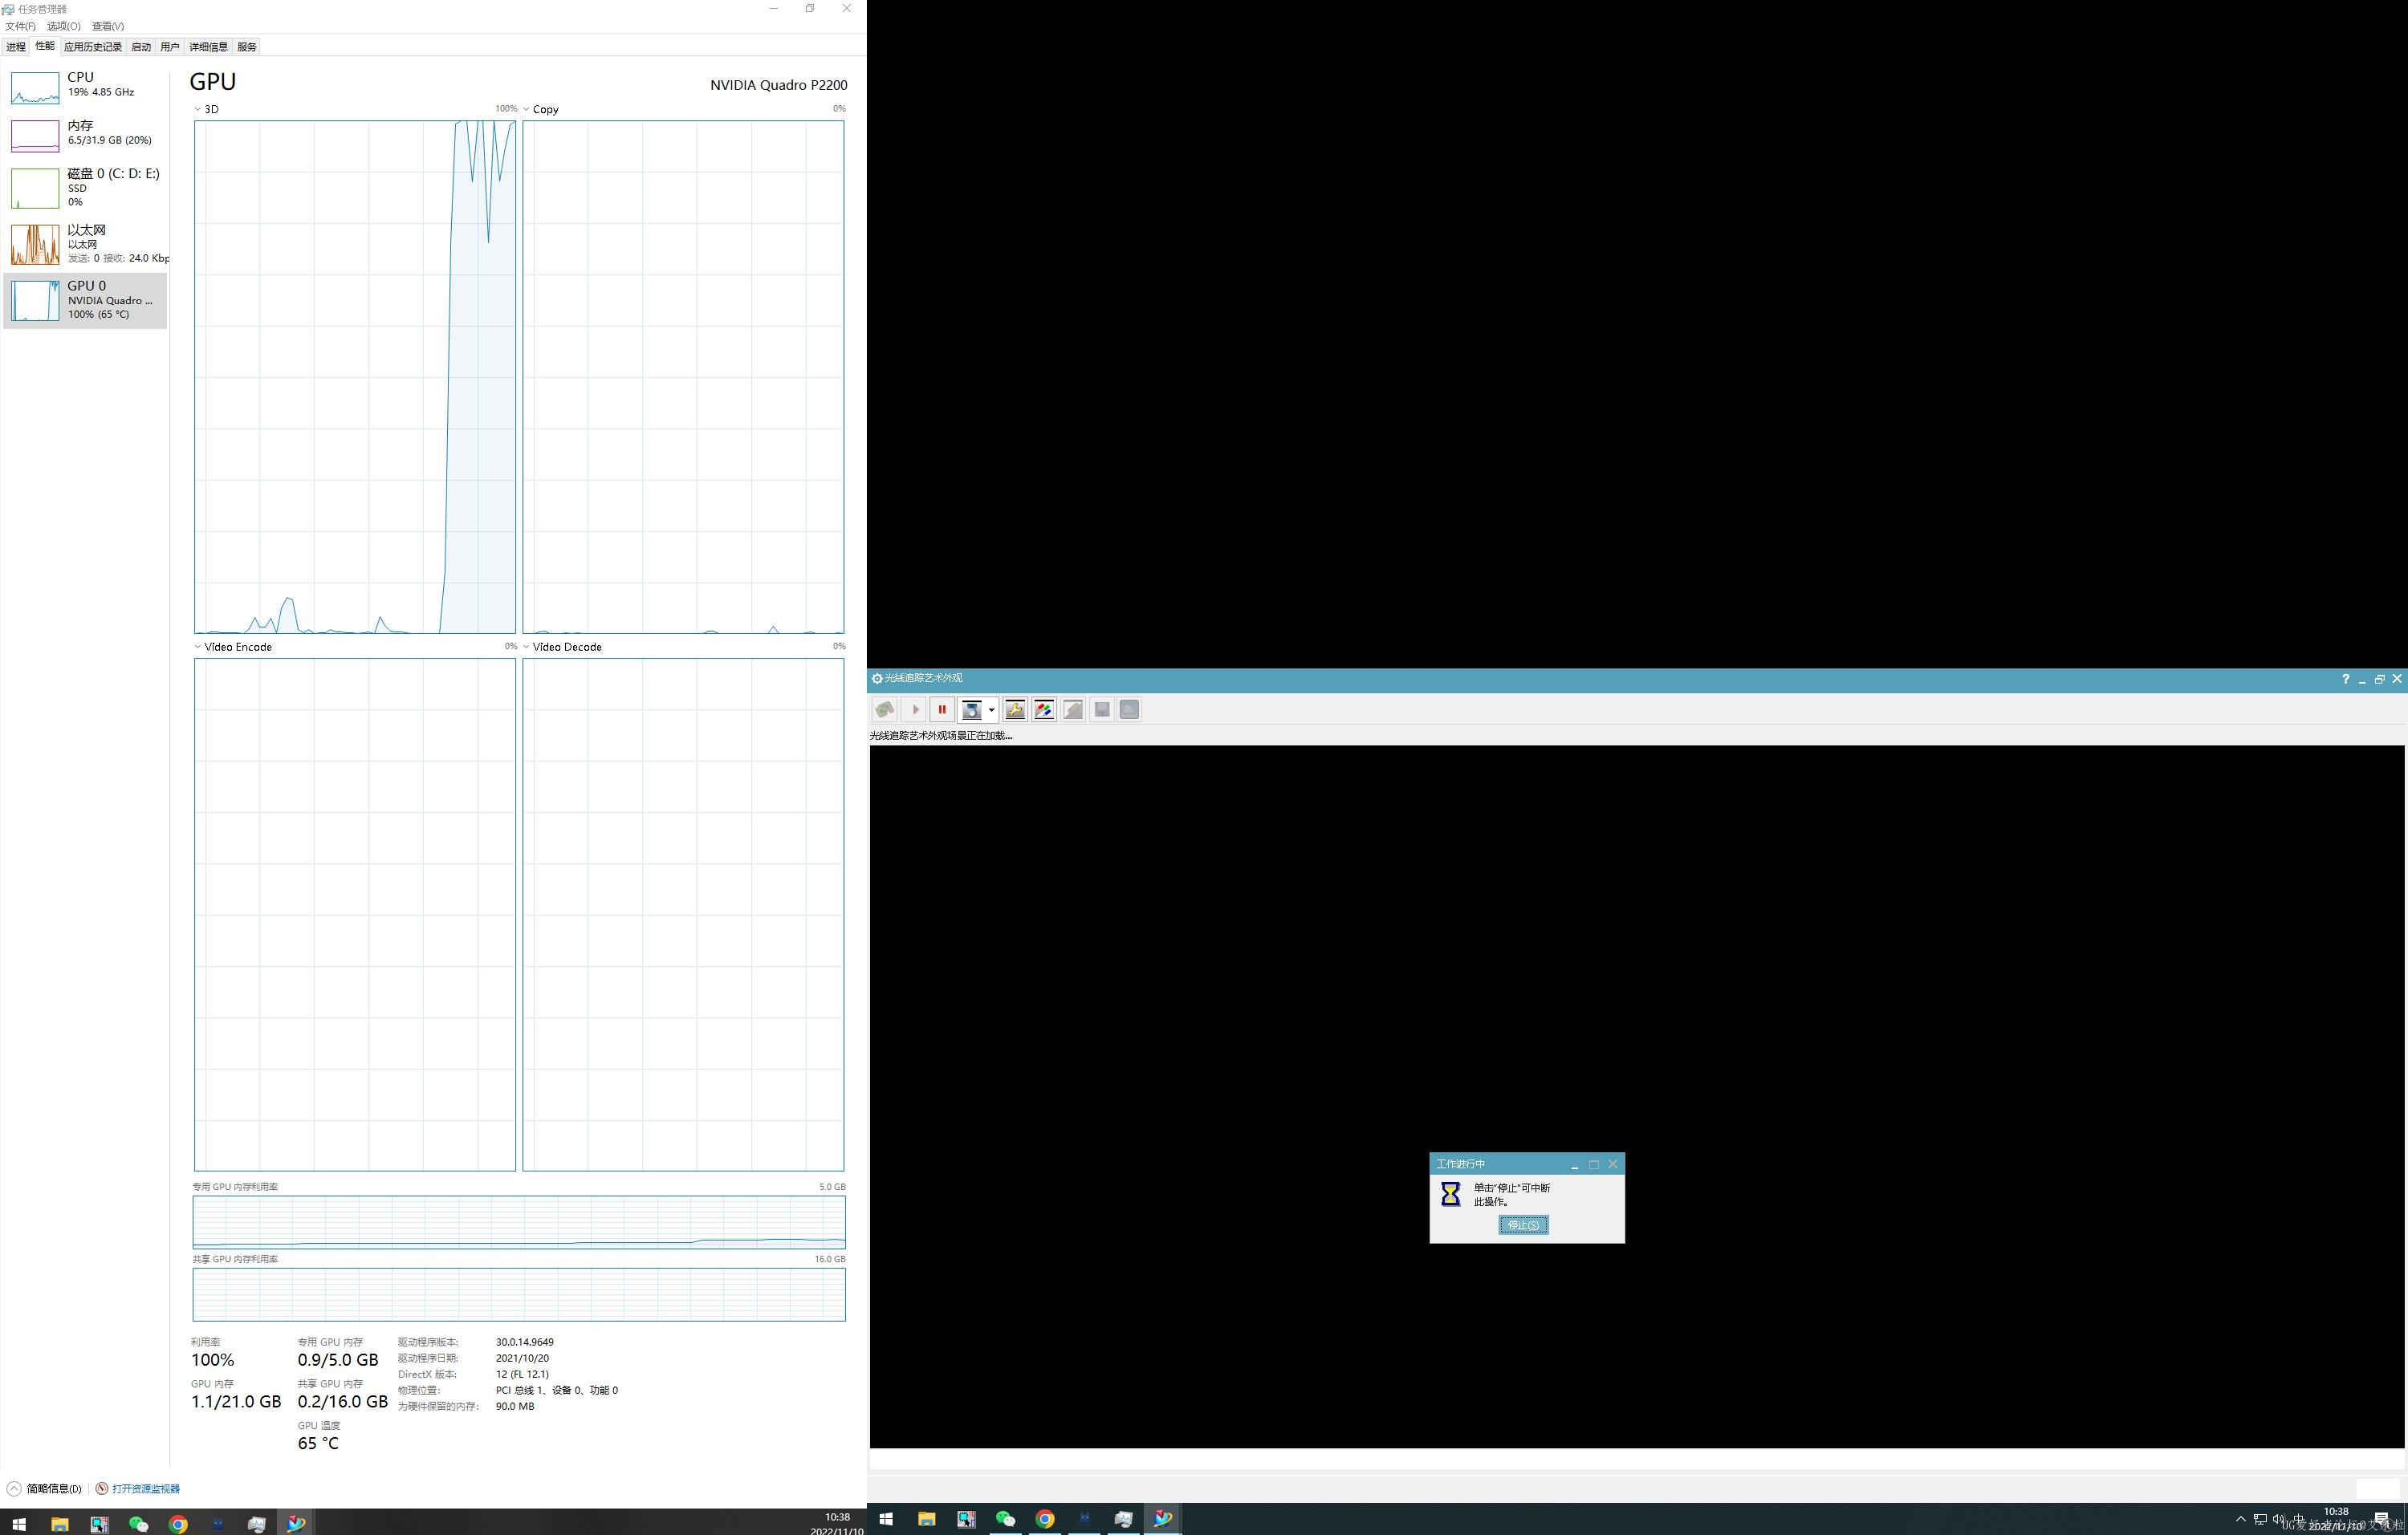Click the grayed eraser icon in render toolbar
This screenshot has width=2408, height=1535.
click(1073, 709)
